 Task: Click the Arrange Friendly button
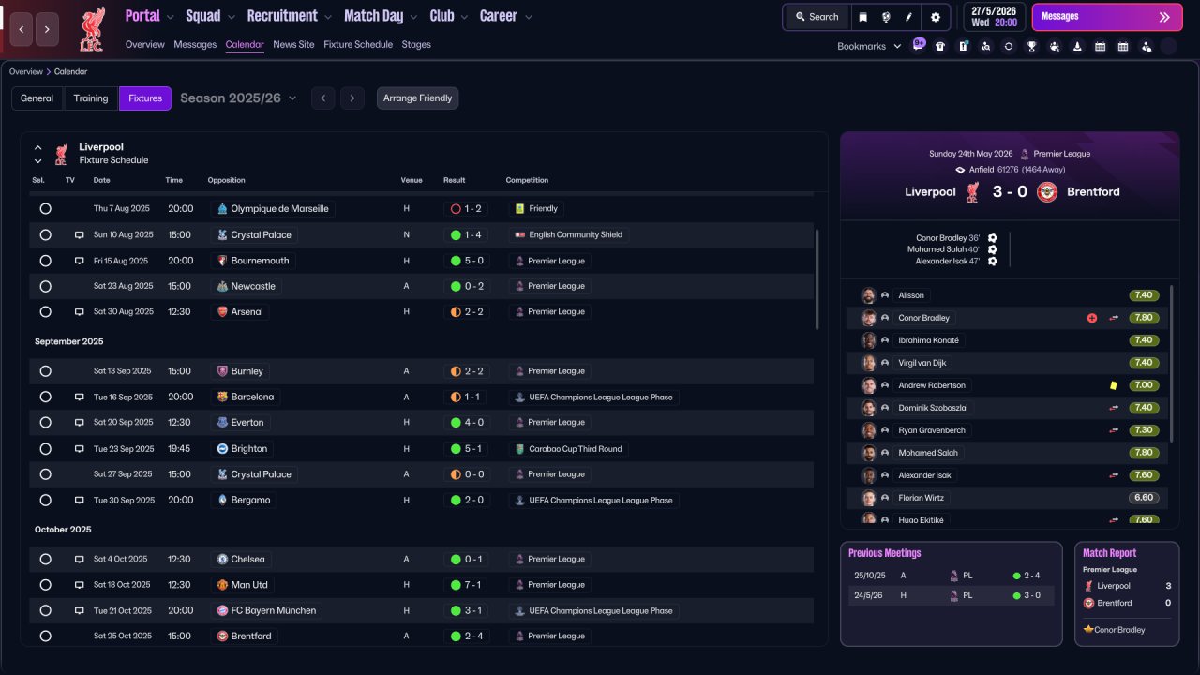pyautogui.click(x=418, y=98)
